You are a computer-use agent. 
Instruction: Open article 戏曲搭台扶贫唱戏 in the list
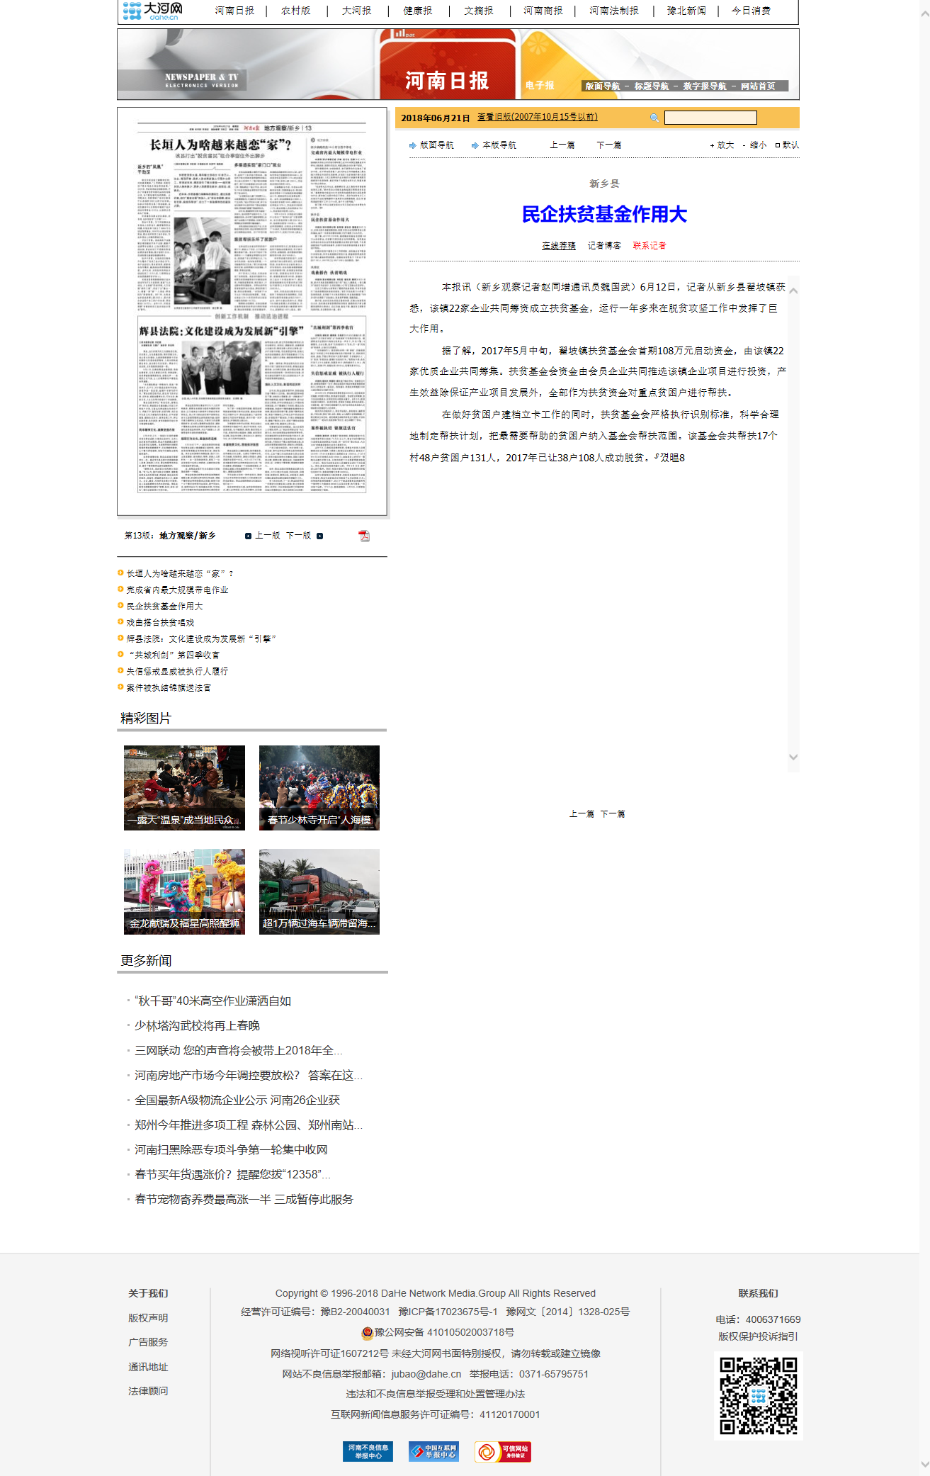[x=160, y=623]
